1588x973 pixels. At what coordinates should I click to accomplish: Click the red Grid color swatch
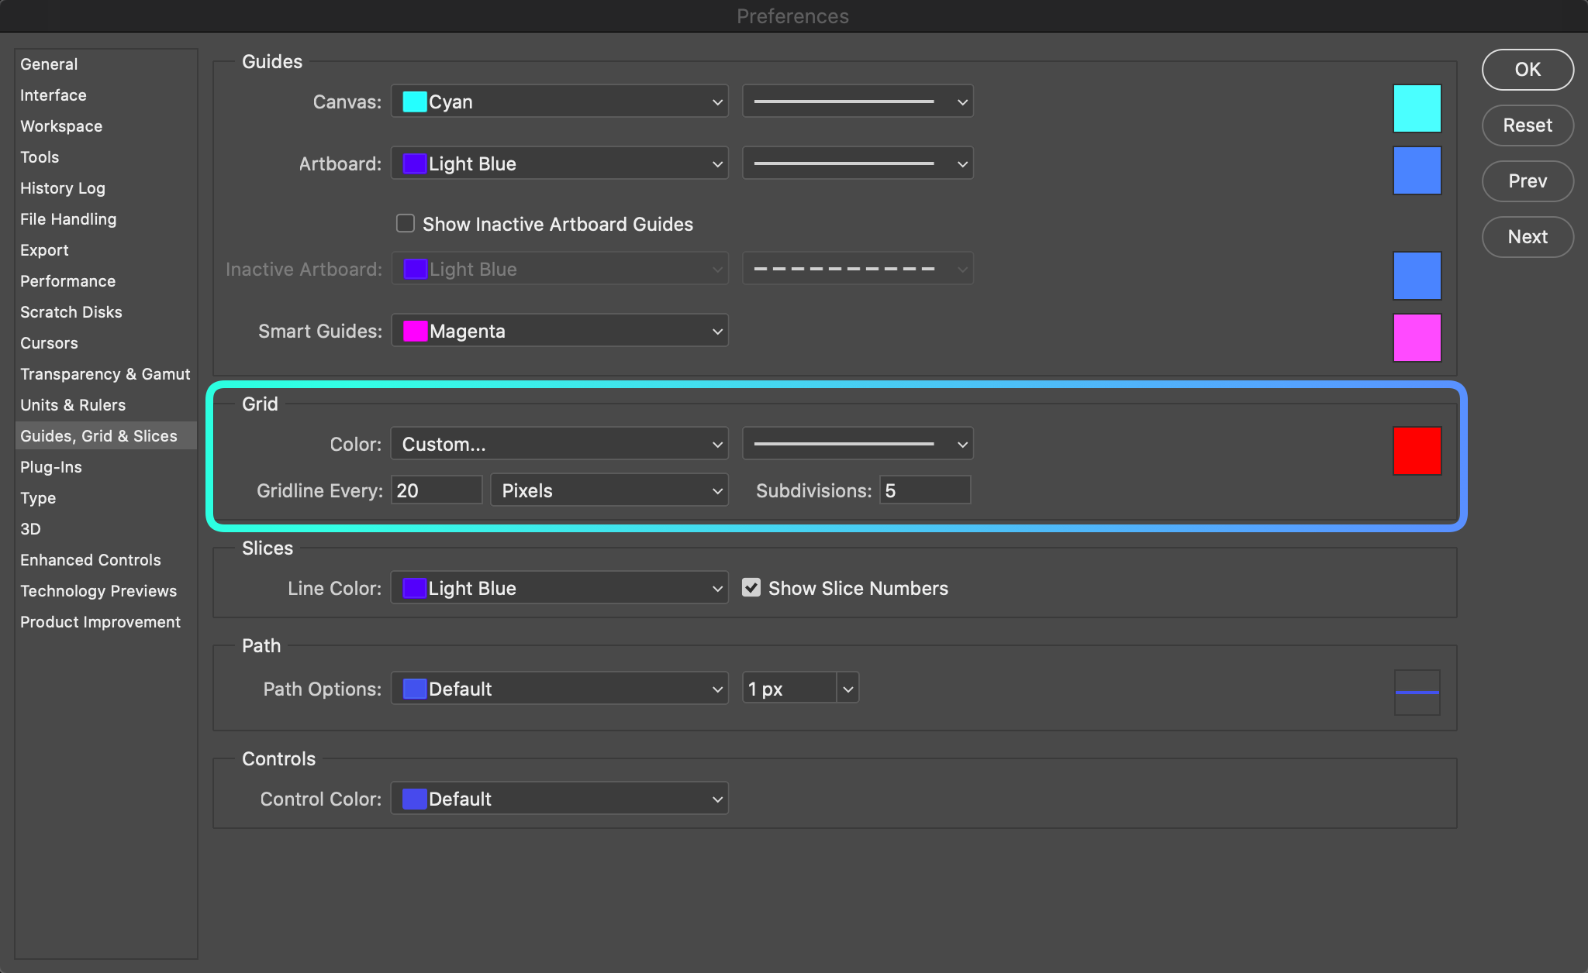(1417, 450)
